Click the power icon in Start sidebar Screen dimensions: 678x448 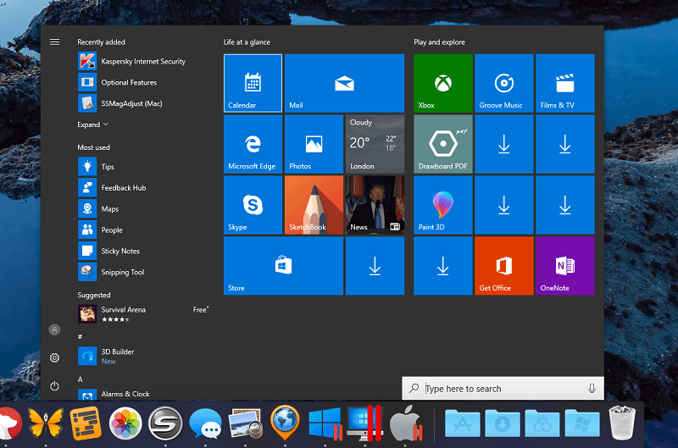pos(54,386)
